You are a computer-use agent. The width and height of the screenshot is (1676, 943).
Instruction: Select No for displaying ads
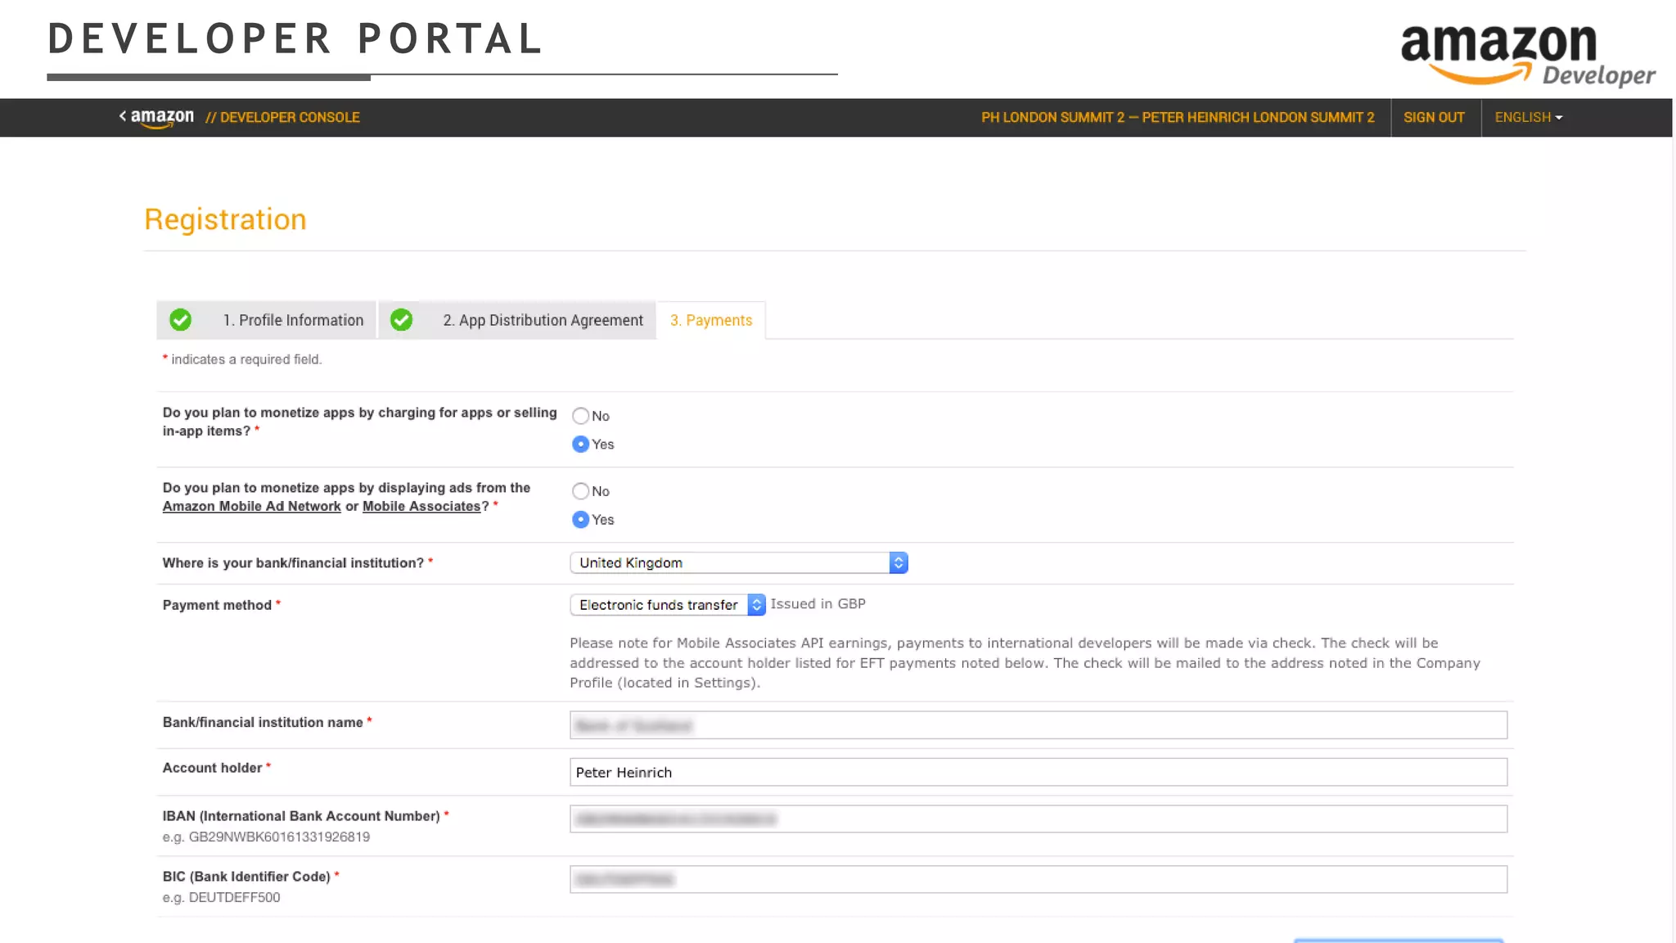[x=580, y=491]
